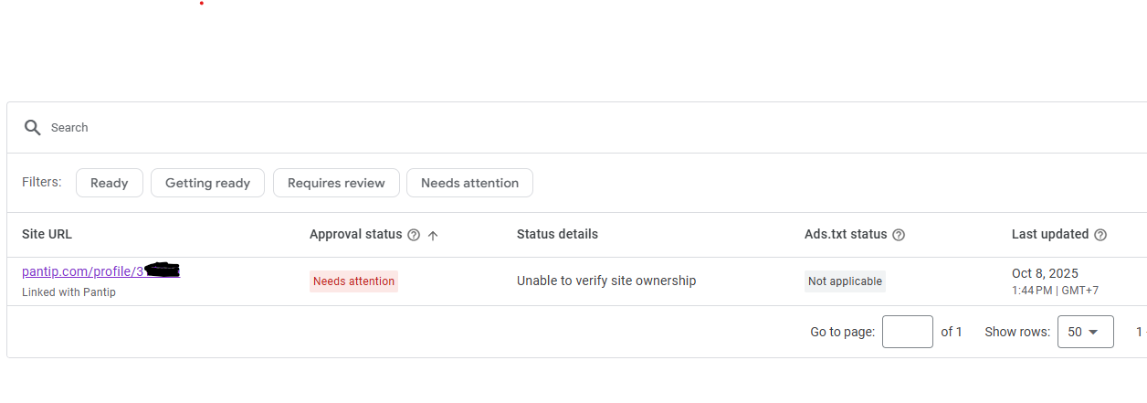
Task: Click help icon beside Last updated
Action: click(1100, 235)
